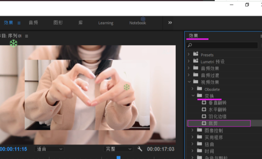Select the 时间 folder icon
The width and height of the screenshot is (262, 159).
coord(199,151)
